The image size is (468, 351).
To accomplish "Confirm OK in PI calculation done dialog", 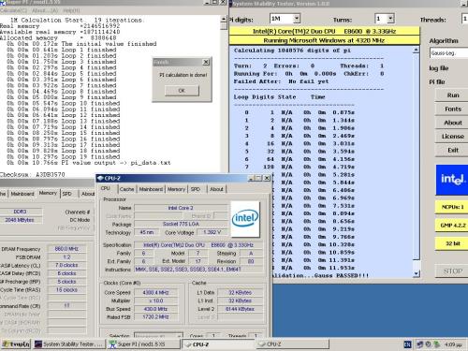I will point(182,91).
